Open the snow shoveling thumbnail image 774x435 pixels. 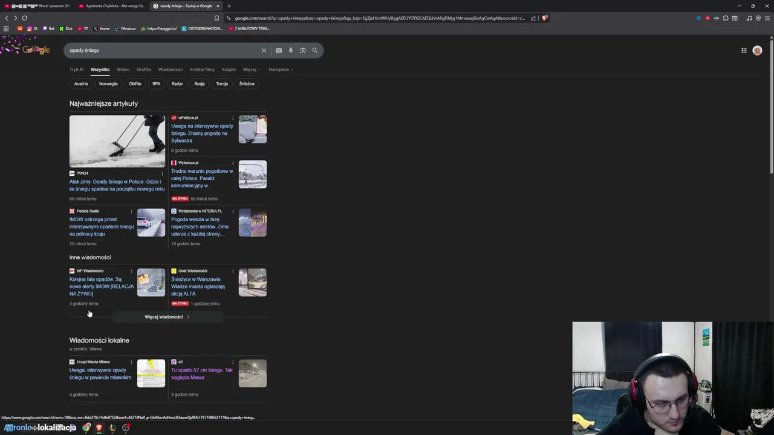tap(117, 141)
